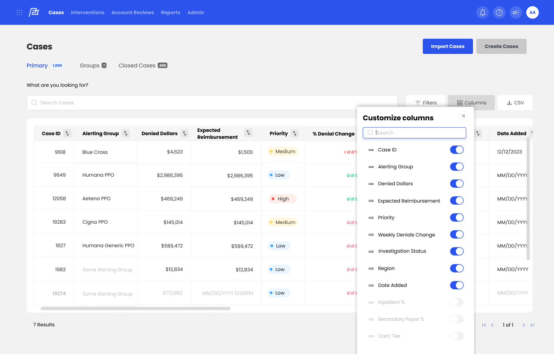
Task: Go to first page of results
Action: 484,325
